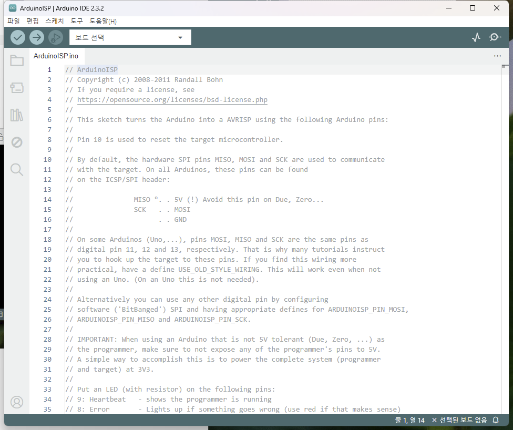Screen dimensions: 513x430
Task: Click 'Put an LED (with resistor)' line
Action: 129,389
